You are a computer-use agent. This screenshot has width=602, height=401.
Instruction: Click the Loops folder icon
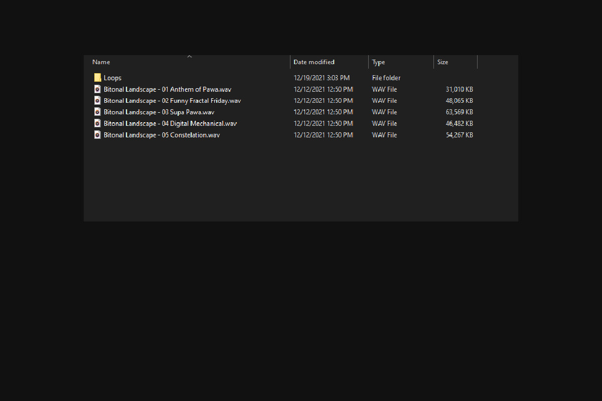(x=97, y=78)
